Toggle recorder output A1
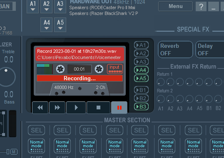Image resolution: width=224 pixels, height=158 pixels. coord(141,45)
